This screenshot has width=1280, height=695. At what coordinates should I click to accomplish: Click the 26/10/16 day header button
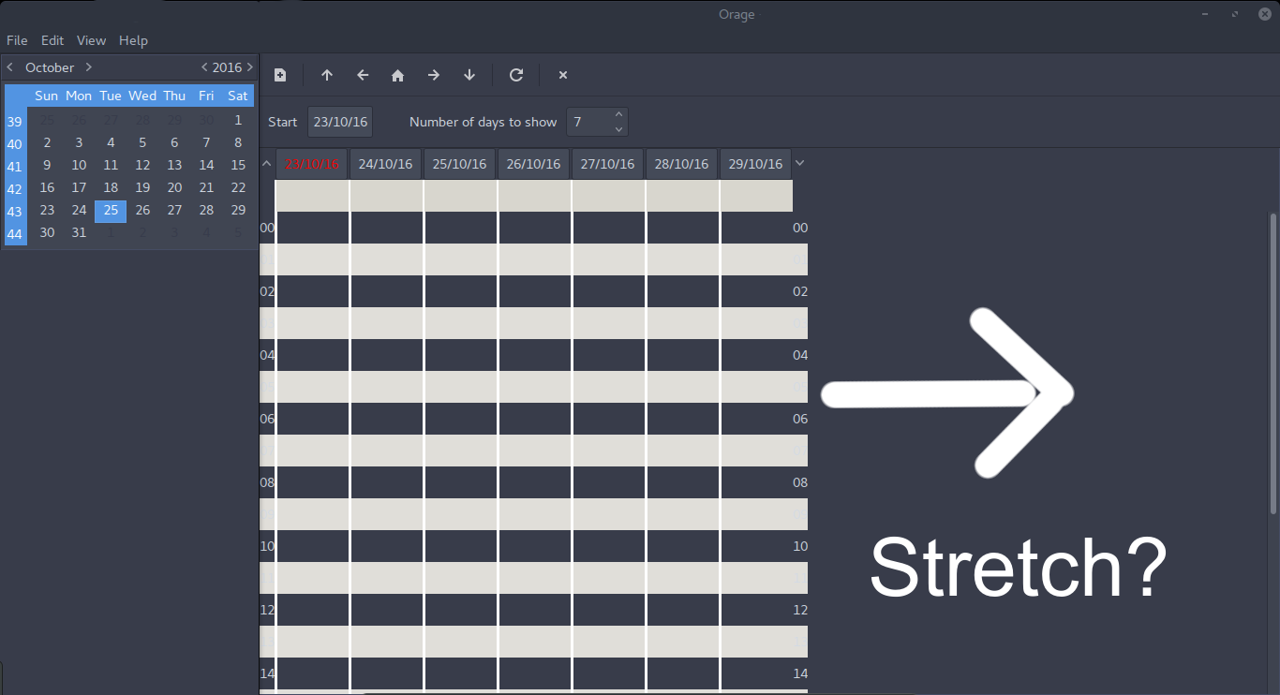pyautogui.click(x=533, y=164)
